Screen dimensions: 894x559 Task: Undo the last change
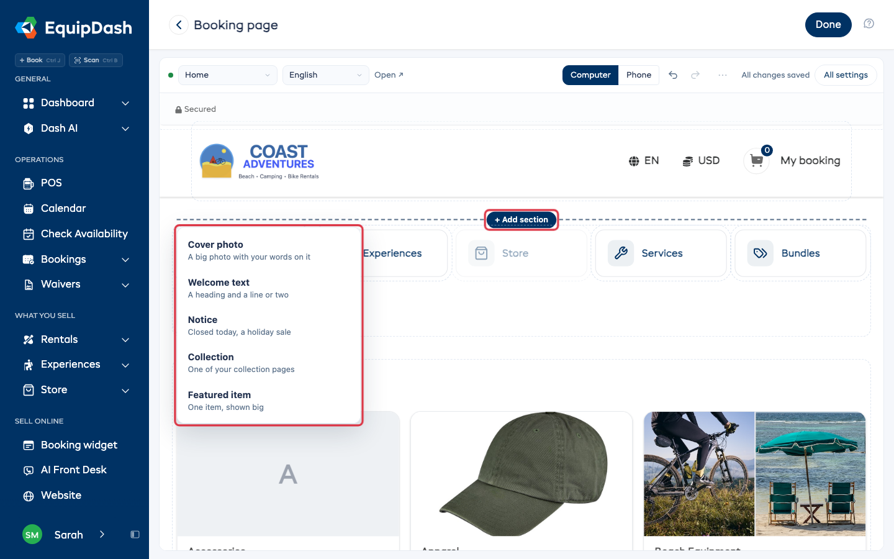[673, 75]
